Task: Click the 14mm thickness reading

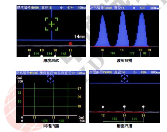Action: coord(80,36)
